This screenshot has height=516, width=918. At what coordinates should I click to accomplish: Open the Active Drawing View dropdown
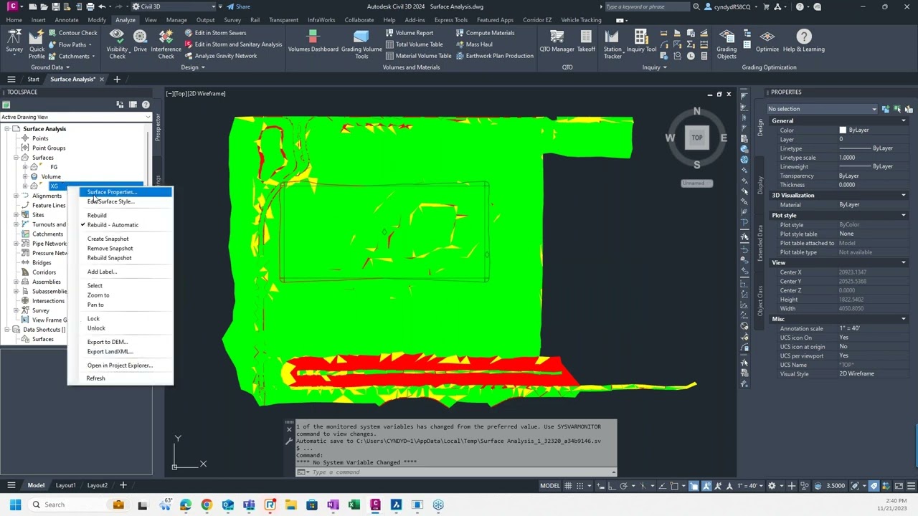(x=76, y=117)
